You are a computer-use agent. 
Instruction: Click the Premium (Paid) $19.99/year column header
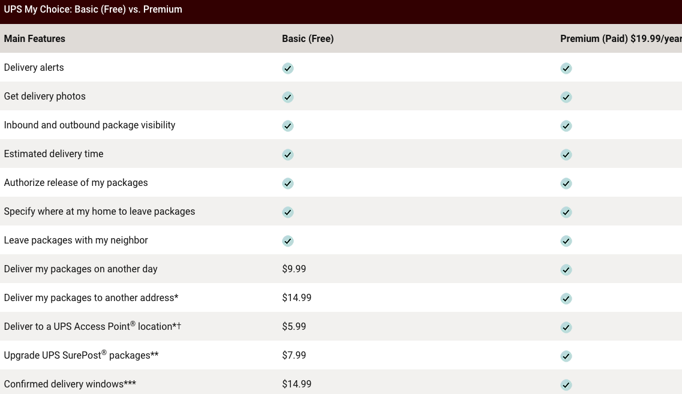(620, 38)
